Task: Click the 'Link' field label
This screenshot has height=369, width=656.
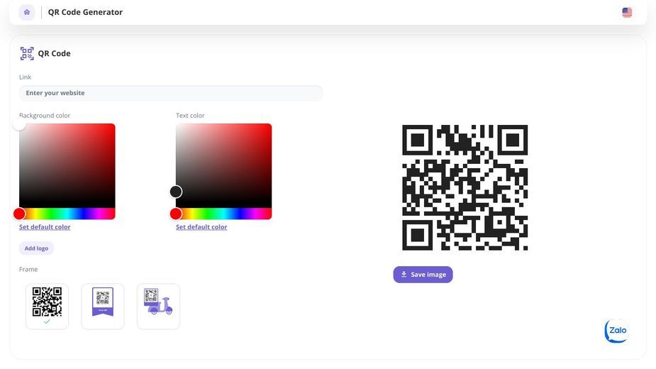Action: click(25, 77)
